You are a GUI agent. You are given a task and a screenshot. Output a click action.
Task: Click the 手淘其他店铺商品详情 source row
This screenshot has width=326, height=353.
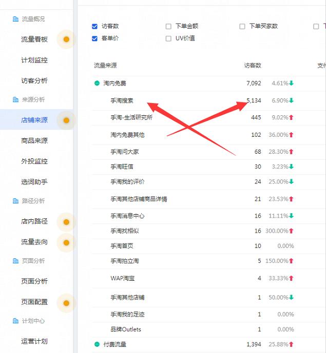(x=208, y=199)
